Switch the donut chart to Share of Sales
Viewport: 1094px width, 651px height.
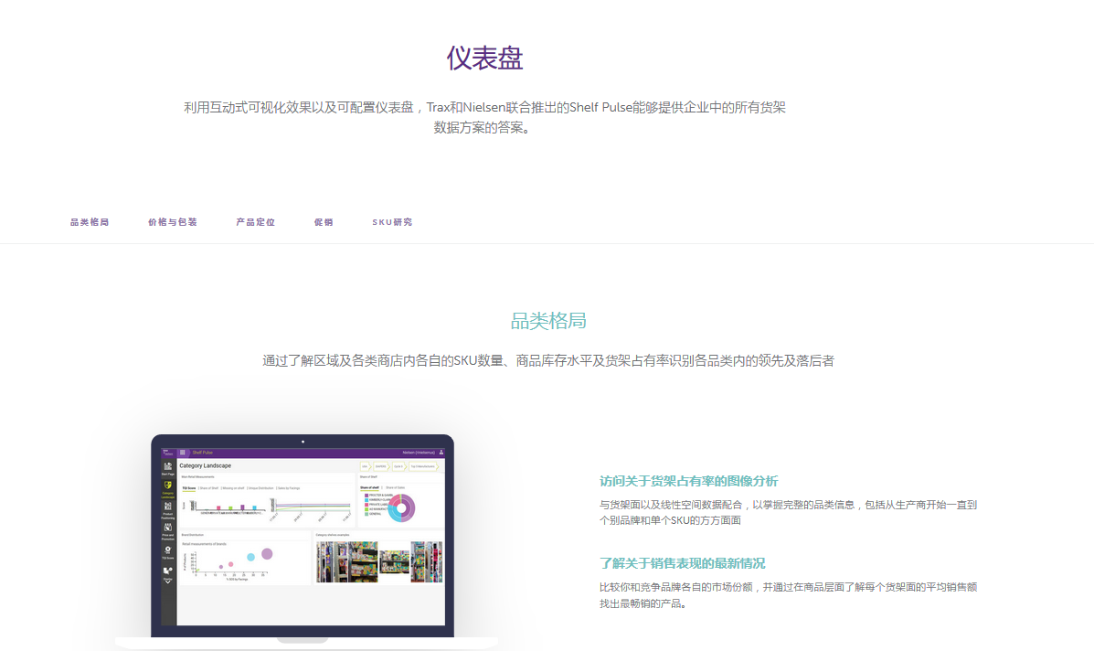coord(395,487)
